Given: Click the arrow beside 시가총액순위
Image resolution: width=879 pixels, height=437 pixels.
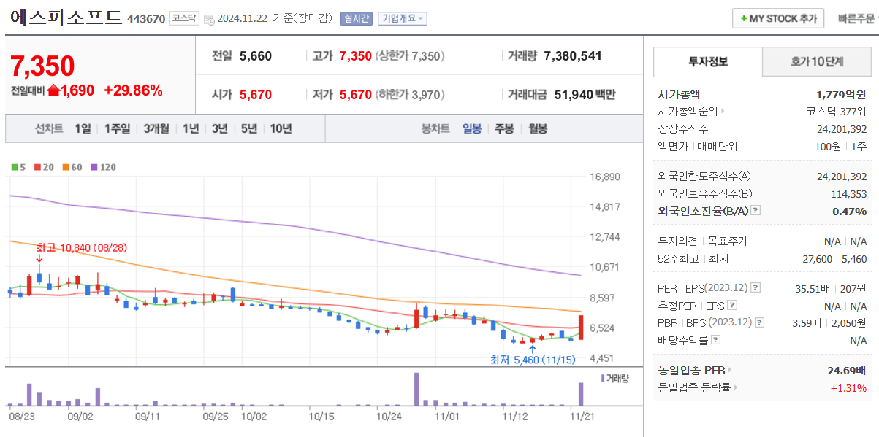Looking at the screenshot, I should click(723, 112).
